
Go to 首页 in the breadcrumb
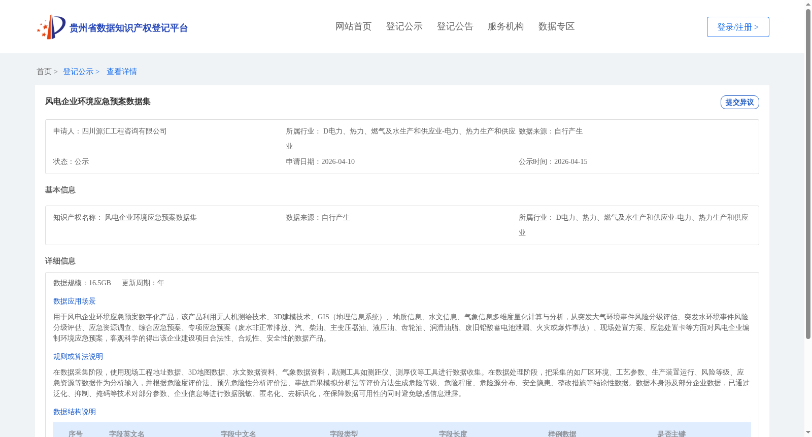(44, 72)
